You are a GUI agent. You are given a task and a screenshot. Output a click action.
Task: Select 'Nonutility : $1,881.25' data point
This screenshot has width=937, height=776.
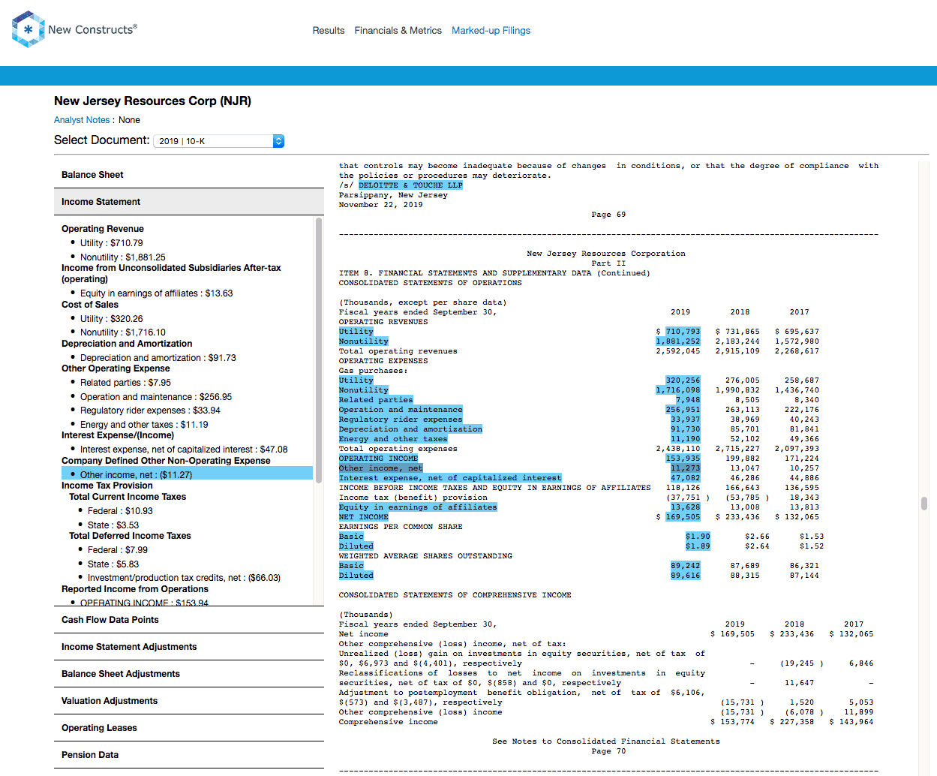pyautogui.click(x=123, y=257)
